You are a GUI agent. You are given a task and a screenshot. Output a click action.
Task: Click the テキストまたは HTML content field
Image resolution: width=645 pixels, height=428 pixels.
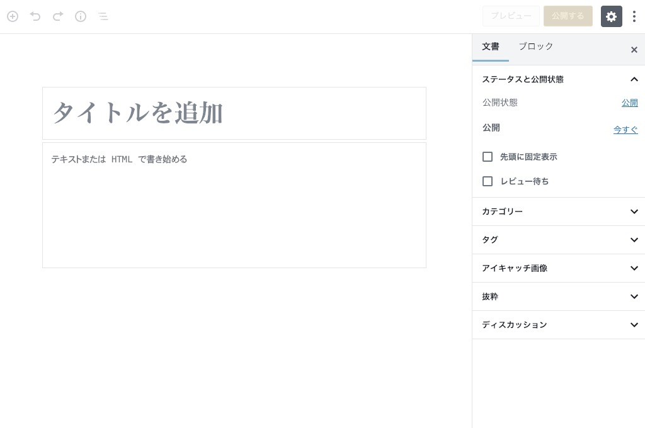click(234, 205)
